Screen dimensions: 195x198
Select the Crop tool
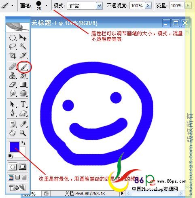click(x=13, y=55)
